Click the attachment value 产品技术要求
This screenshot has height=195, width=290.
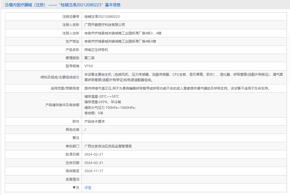pyautogui.click(x=94, y=121)
